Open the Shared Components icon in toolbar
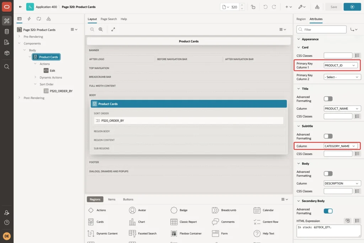The image size is (364, 243). (x=317, y=7)
